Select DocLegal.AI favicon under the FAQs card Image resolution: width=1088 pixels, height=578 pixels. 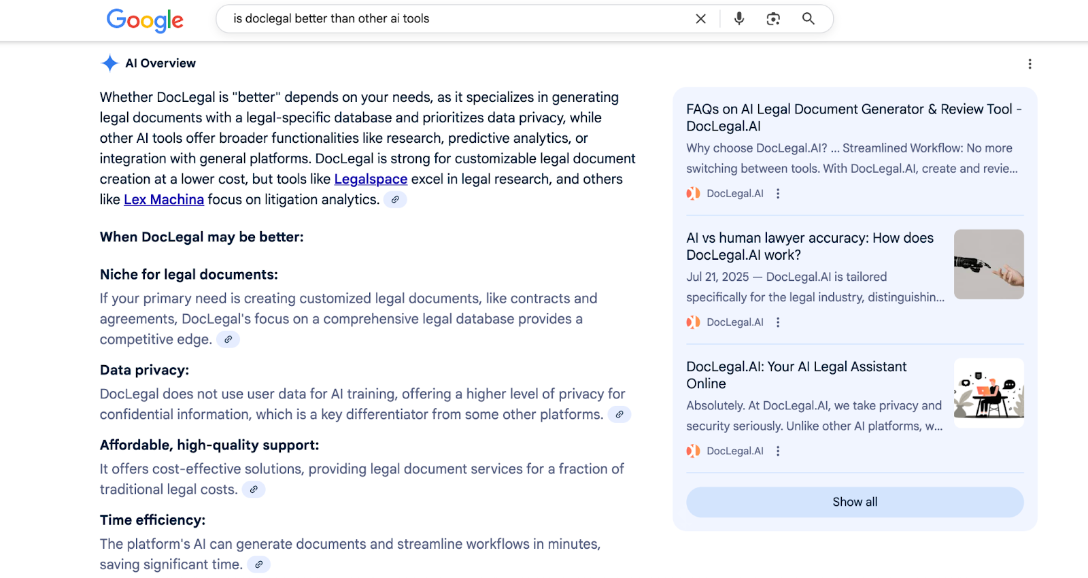[693, 194]
